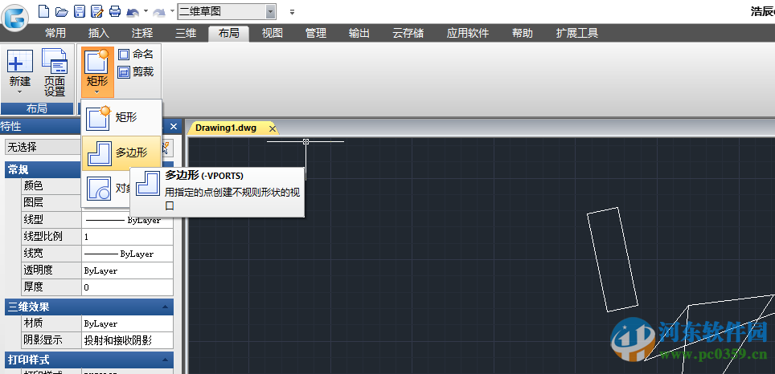Click the 厚度 value 0

128,287
